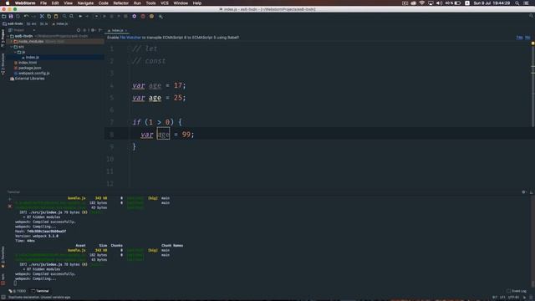Add new terminal session plus icon
This screenshot has width=535, height=301.
(9, 199)
